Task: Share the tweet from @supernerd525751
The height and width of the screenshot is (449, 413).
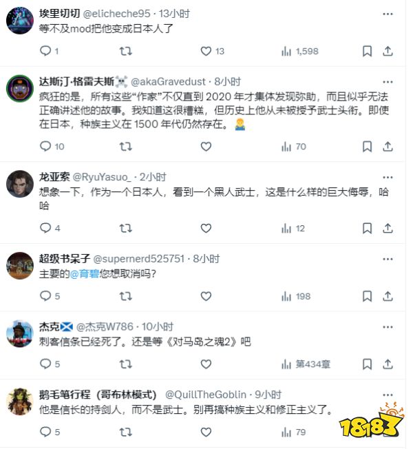Action: [x=388, y=296]
